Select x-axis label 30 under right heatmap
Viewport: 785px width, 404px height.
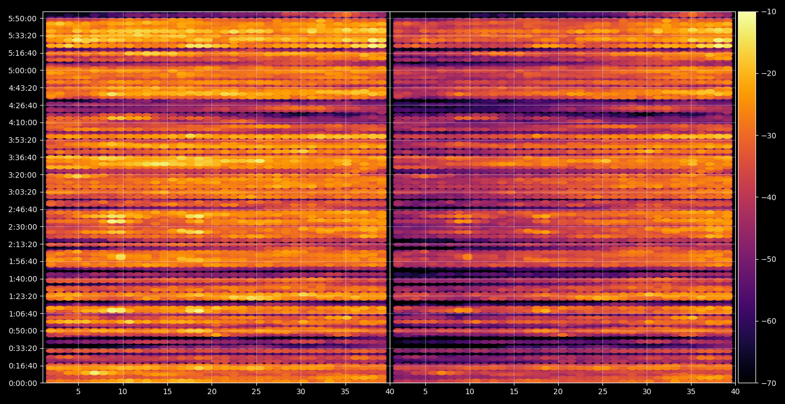coord(647,391)
